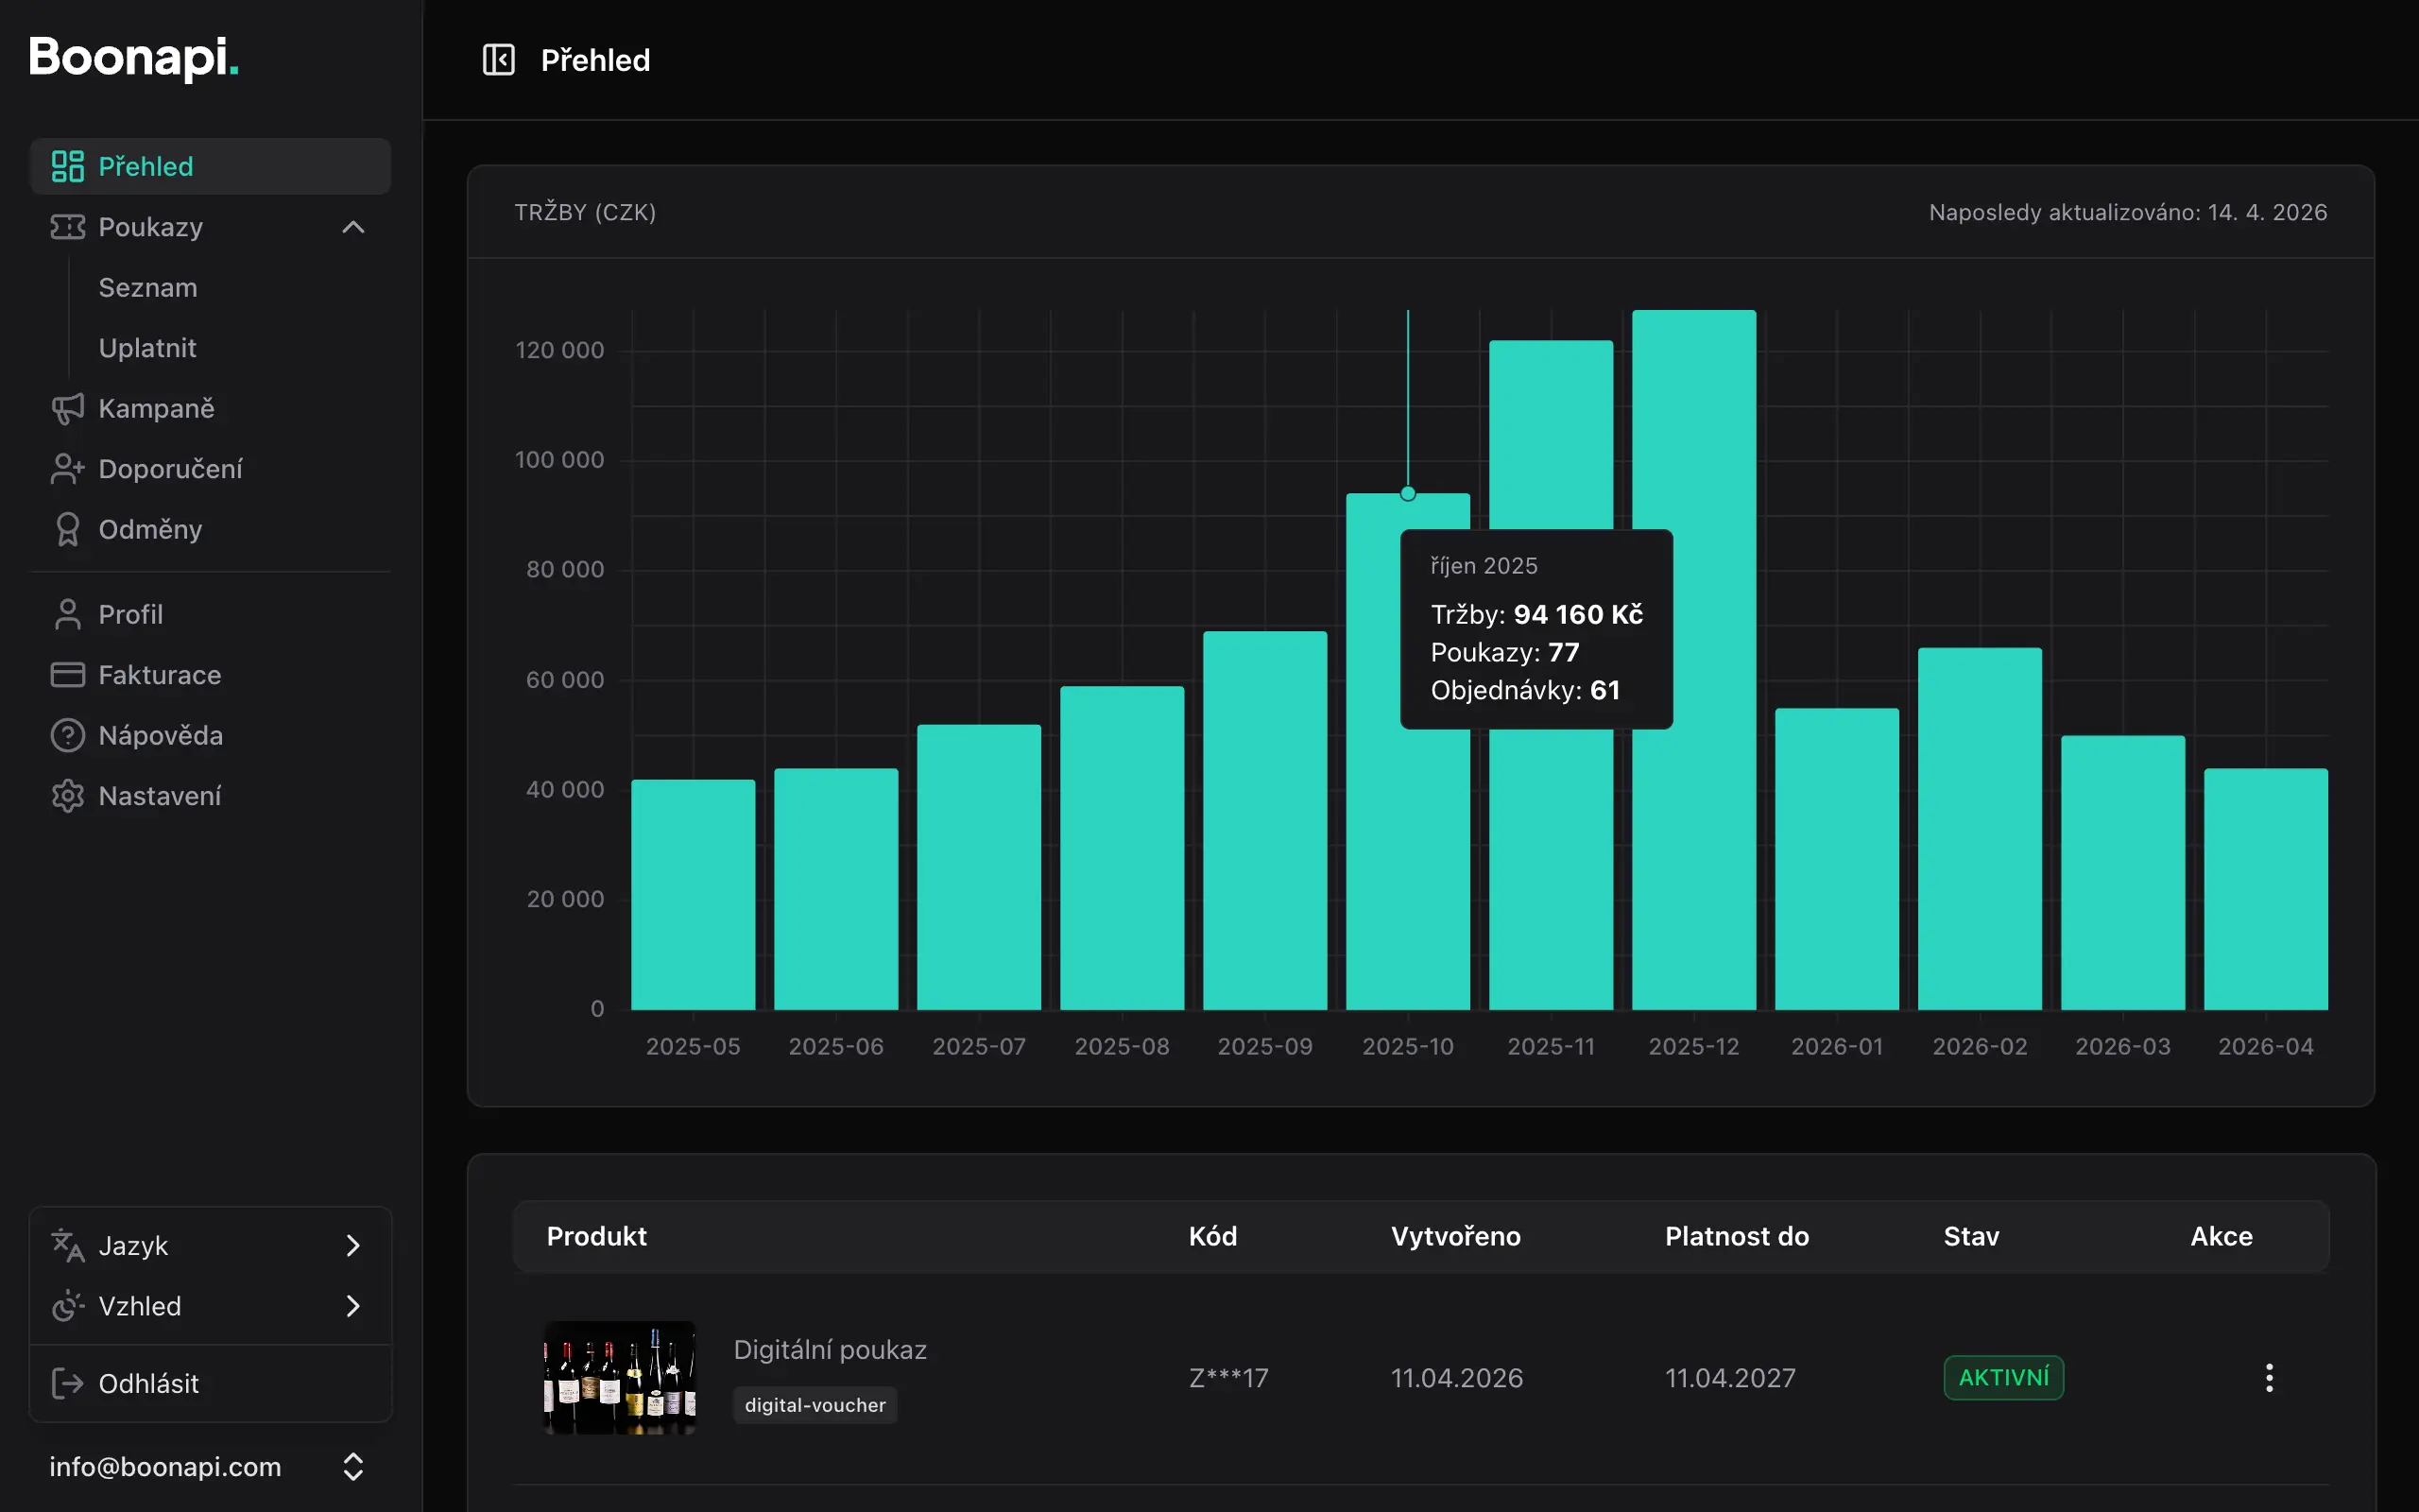This screenshot has width=2419, height=1512.
Task: Go to Uplatnit voucher page
Action: (x=148, y=348)
